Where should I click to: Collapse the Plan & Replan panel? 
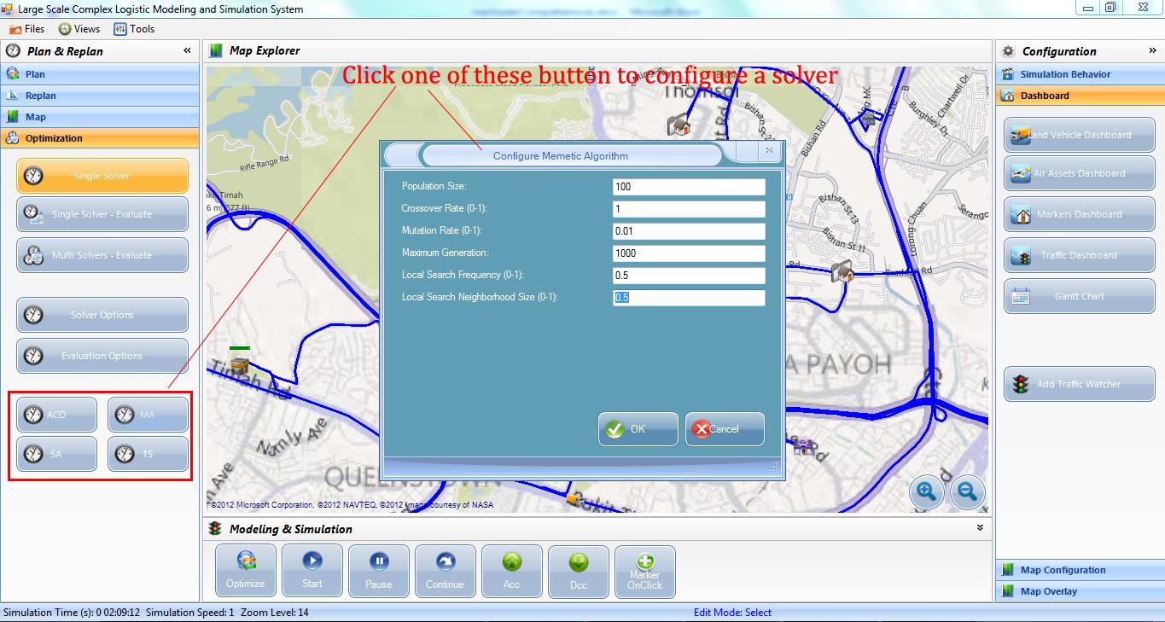click(x=187, y=51)
